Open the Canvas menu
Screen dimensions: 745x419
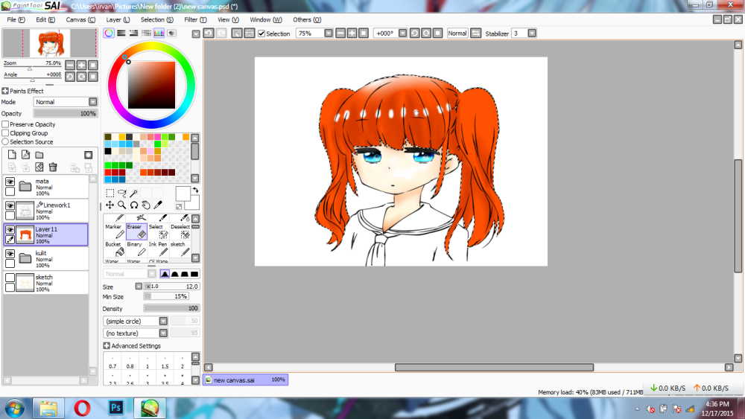[x=80, y=20]
